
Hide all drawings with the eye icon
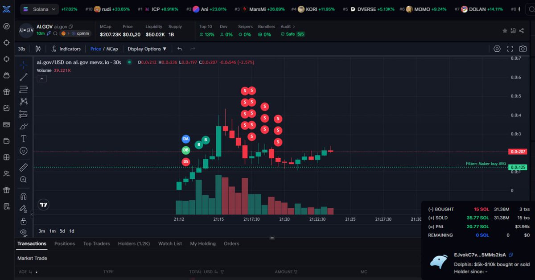(24, 232)
